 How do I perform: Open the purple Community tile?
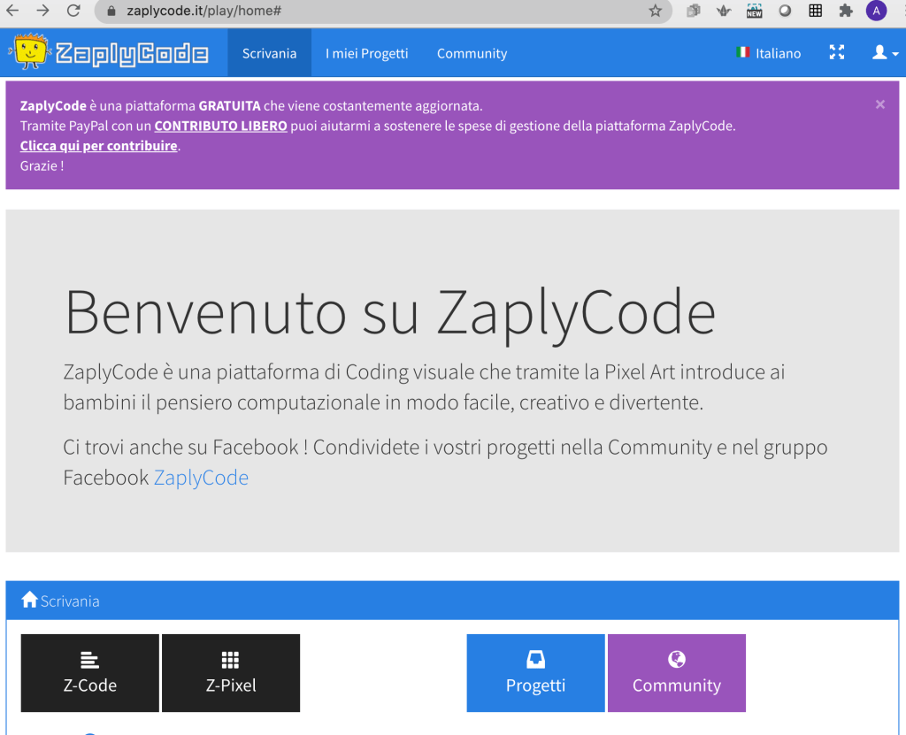click(x=676, y=673)
